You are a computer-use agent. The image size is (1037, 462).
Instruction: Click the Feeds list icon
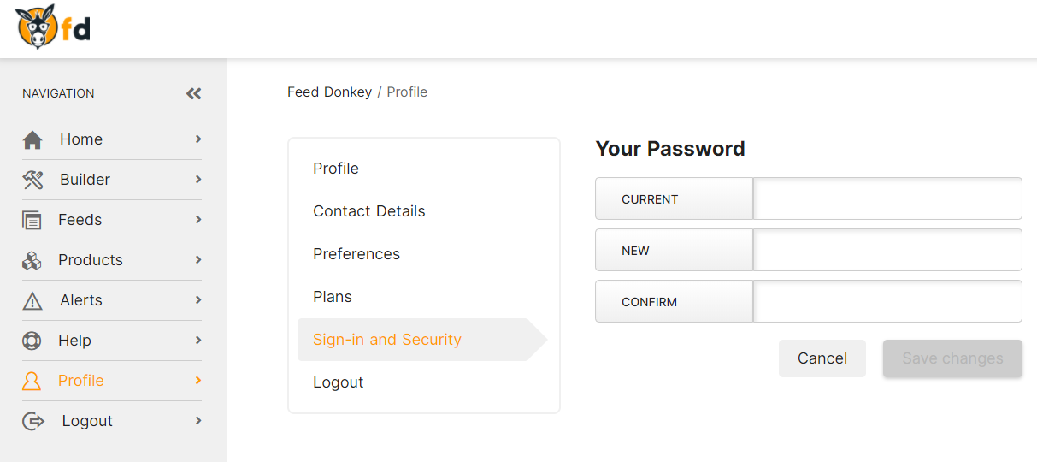point(32,220)
